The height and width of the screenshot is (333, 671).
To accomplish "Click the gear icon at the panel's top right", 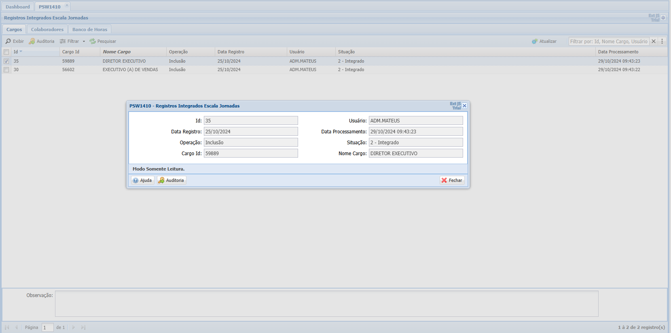I will [x=663, y=18].
